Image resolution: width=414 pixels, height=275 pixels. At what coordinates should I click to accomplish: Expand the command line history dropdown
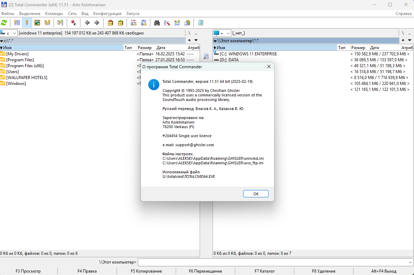(410, 262)
